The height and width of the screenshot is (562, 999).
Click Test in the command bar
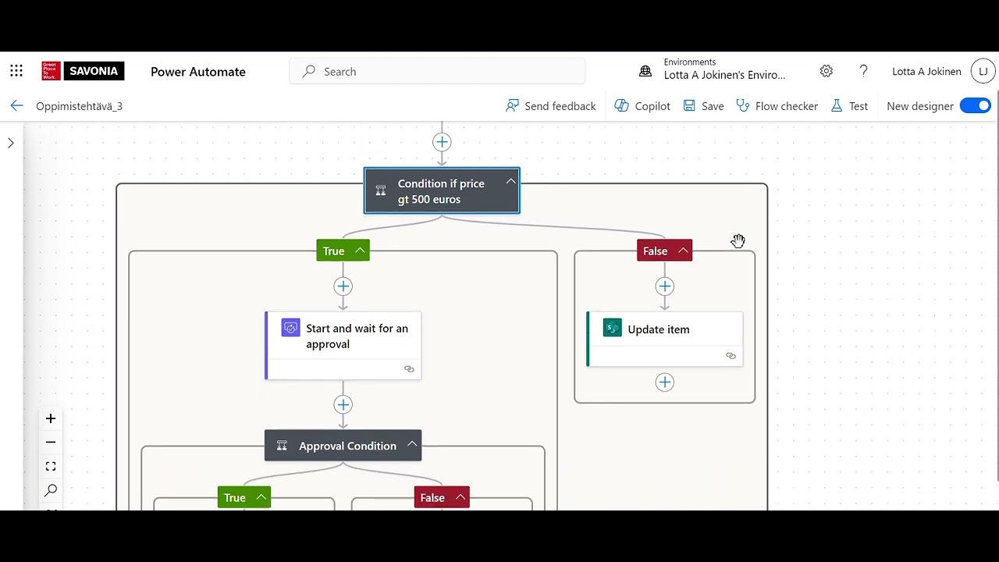click(849, 106)
